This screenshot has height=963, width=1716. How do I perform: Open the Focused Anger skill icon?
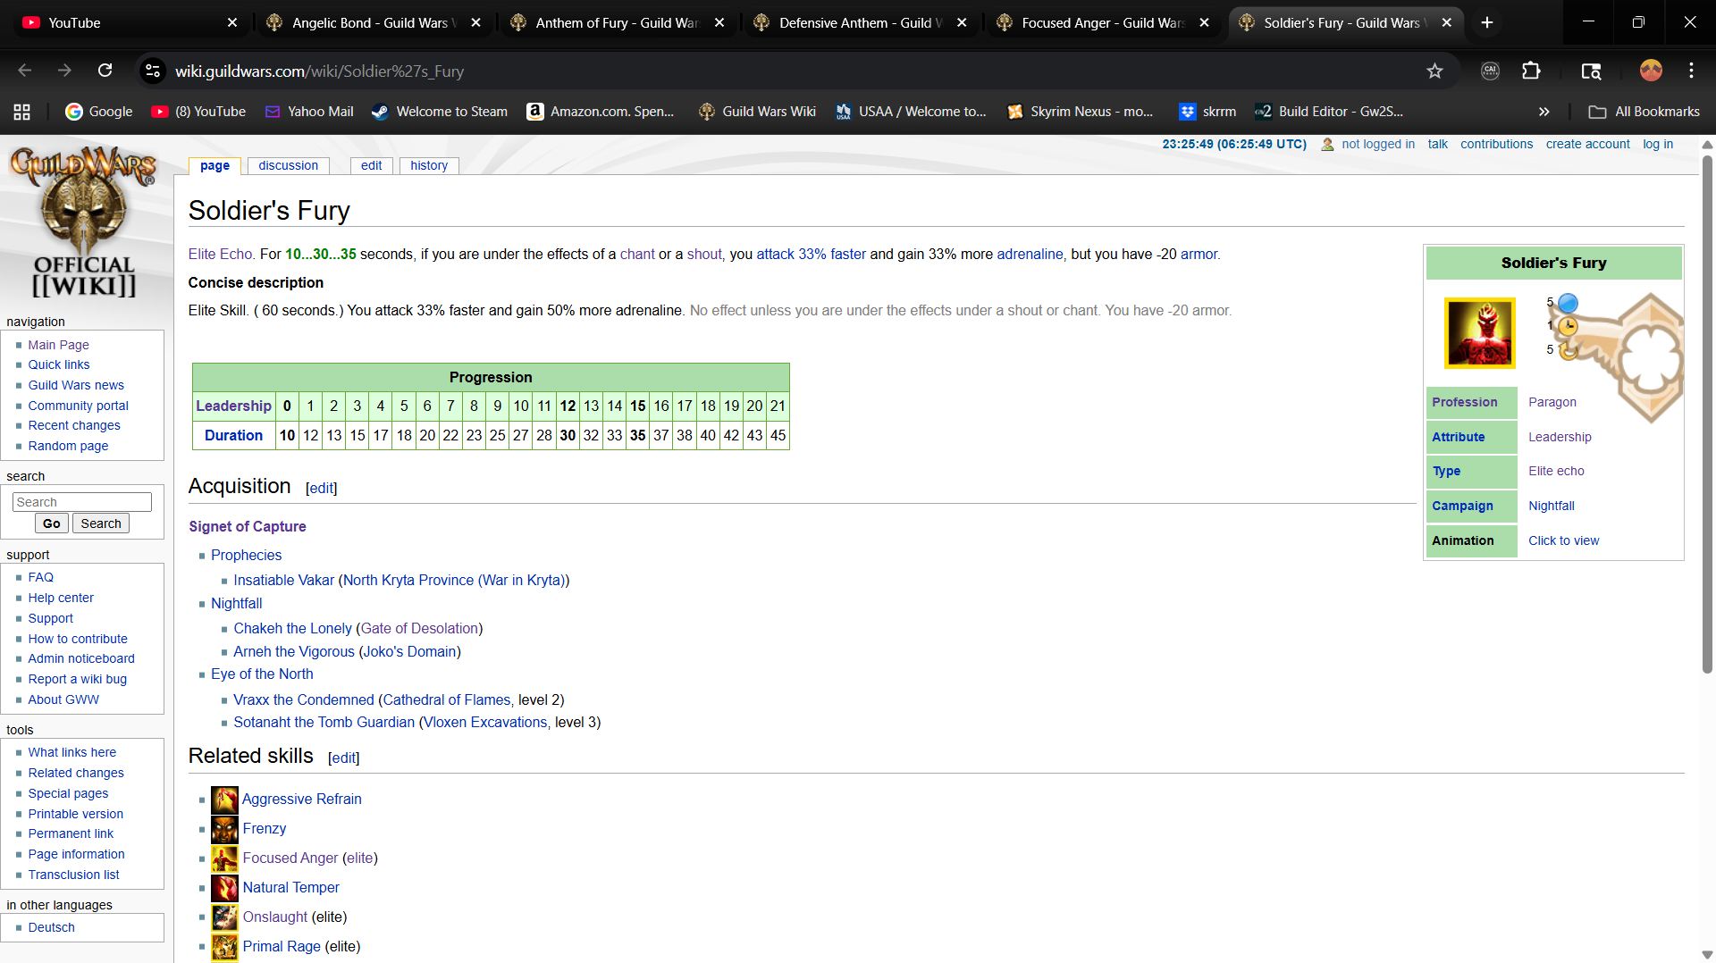point(224,858)
